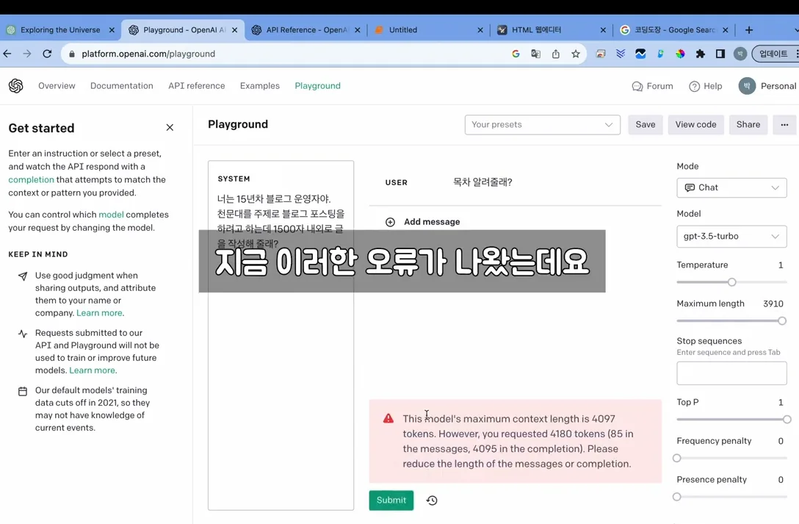Click the Google icon in the address bar
This screenshot has width=799, height=524.
(516, 54)
